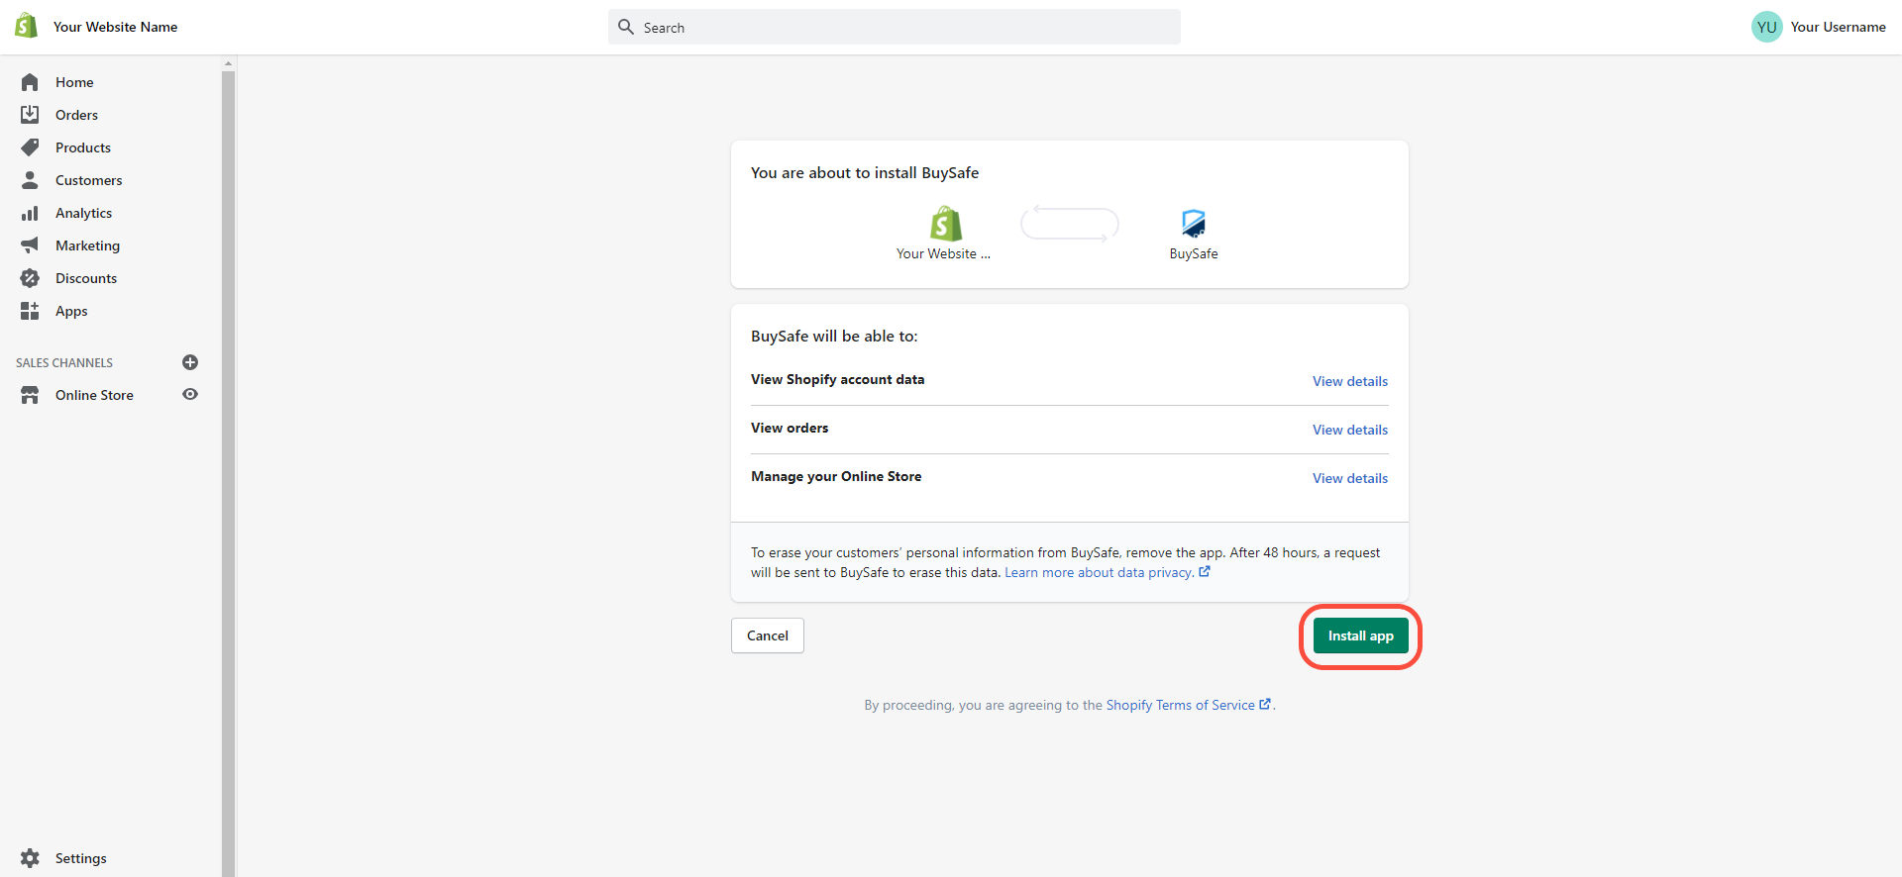Click the BuySafe label under app icon

point(1194,253)
